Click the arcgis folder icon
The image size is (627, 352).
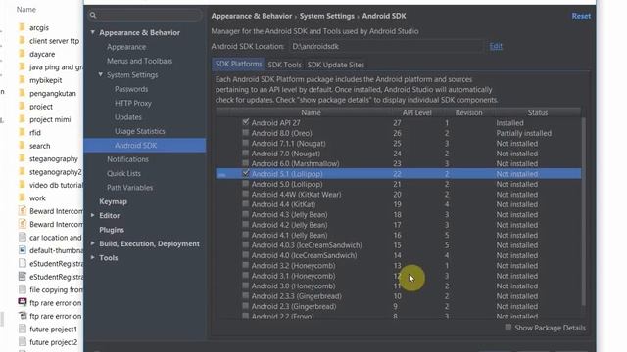click(23, 27)
